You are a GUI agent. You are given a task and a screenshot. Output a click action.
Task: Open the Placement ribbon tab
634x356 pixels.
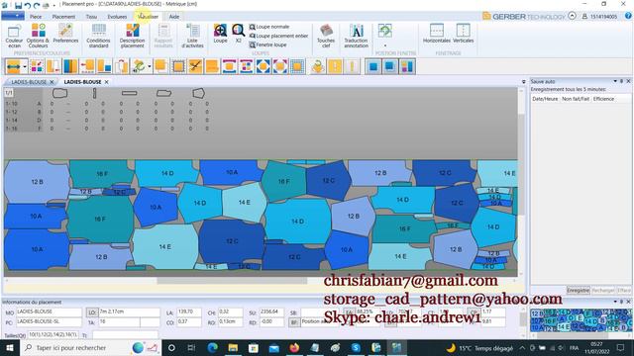[x=63, y=17]
